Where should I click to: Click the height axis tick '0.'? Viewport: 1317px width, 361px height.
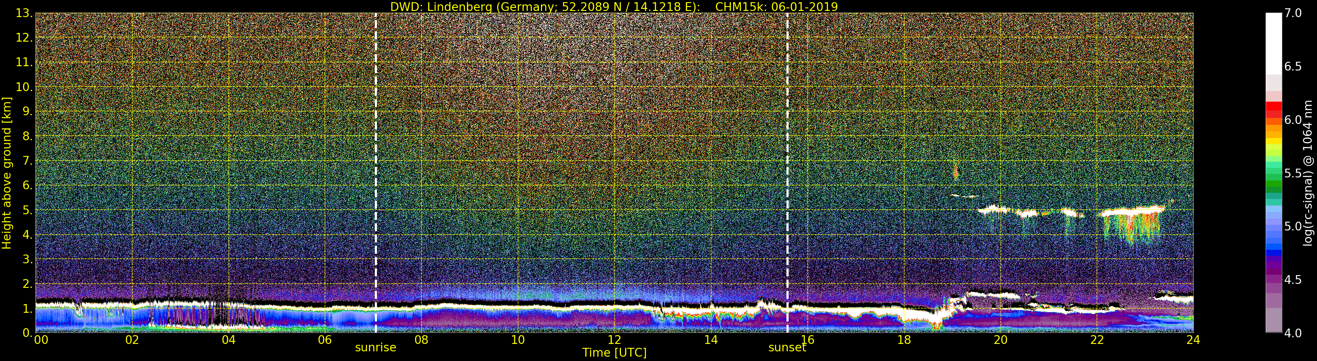[28, 333]
